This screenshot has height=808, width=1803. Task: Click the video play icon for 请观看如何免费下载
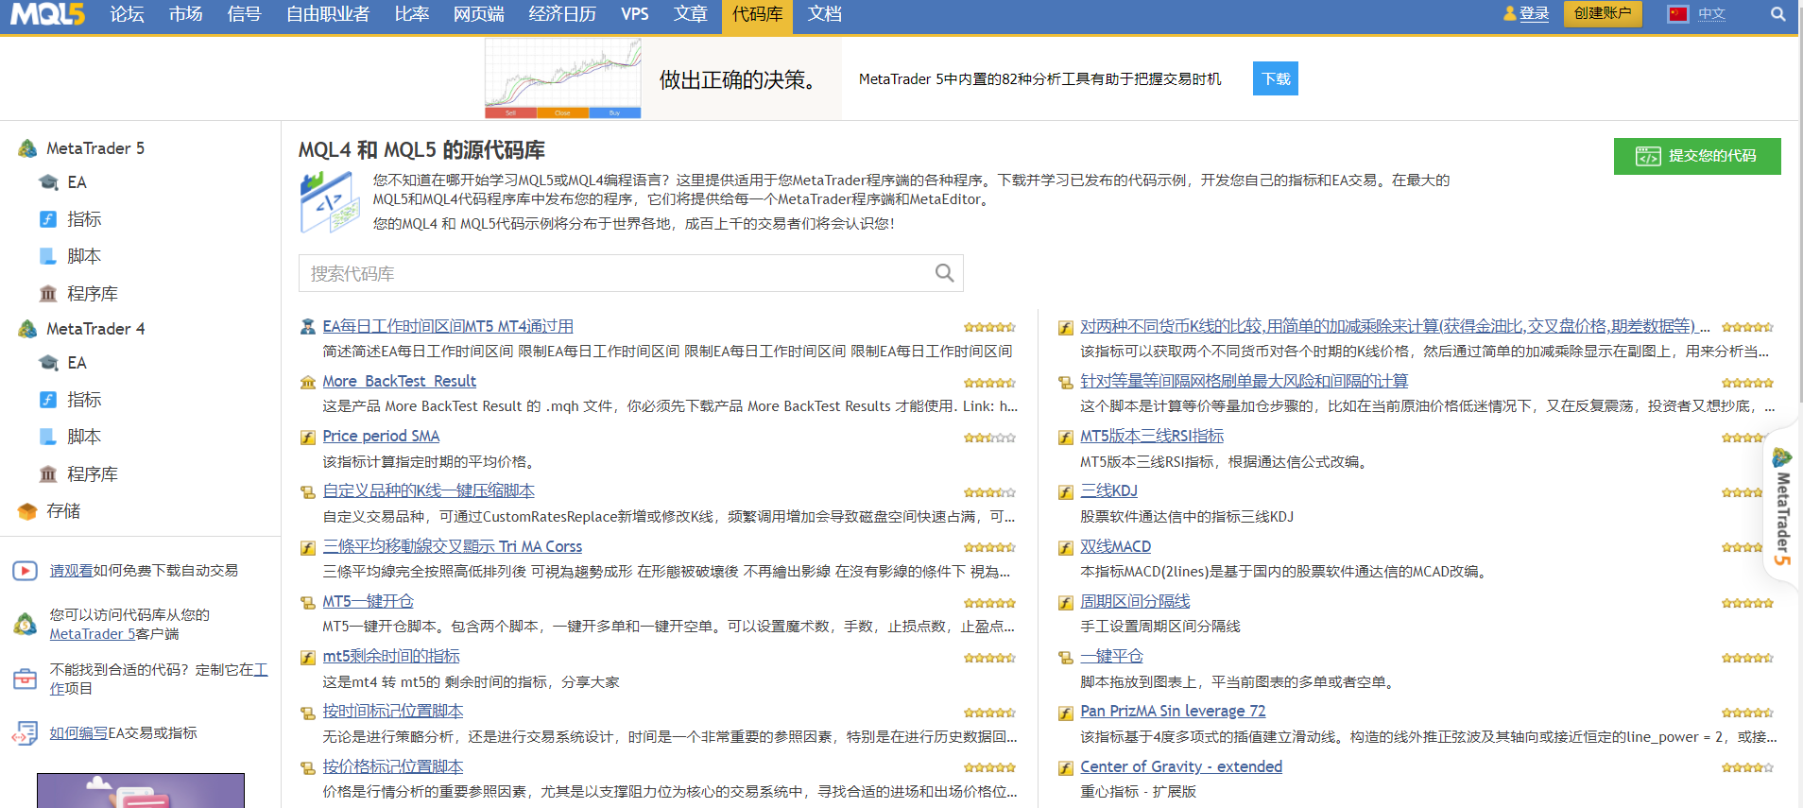coord(25,571)
